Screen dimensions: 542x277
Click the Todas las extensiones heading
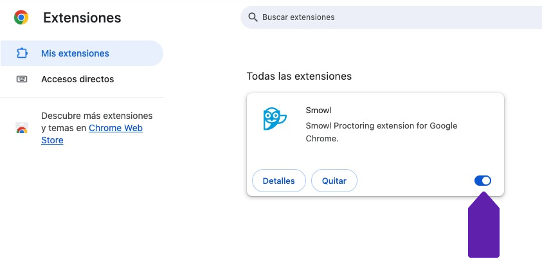tap(299, 76)
